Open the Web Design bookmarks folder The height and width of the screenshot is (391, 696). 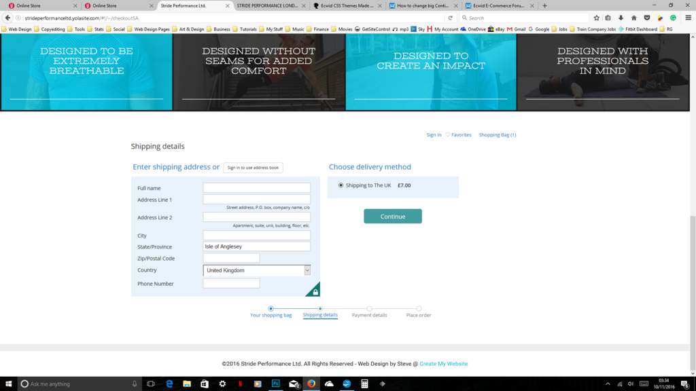click(x=16, y=29)
